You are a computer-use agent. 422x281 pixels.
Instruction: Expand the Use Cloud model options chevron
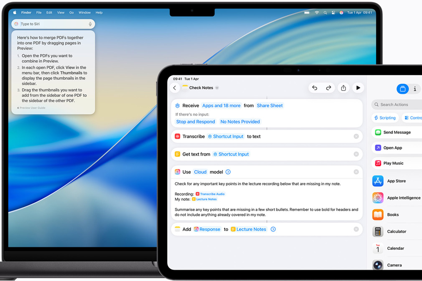228,172
